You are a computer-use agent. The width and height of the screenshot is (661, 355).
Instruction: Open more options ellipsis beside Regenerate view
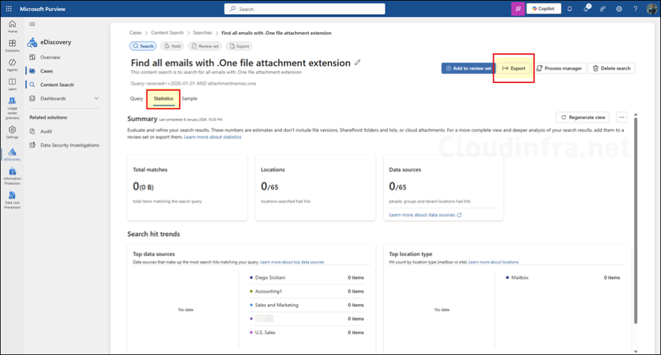pyautogui.click(x=622, y=117)
